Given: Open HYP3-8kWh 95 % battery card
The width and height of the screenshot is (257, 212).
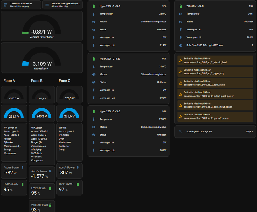Looking at the screenshot, I should 14,187.
